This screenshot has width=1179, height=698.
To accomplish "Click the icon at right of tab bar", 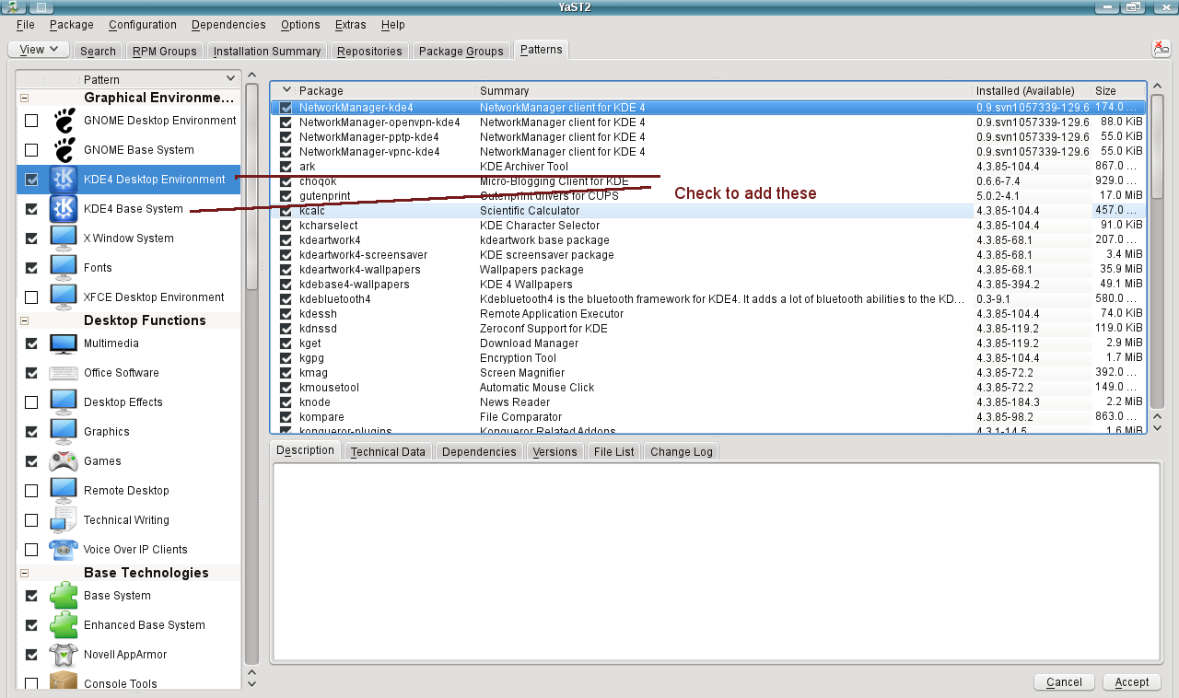I will click(x=1161, y=49).
